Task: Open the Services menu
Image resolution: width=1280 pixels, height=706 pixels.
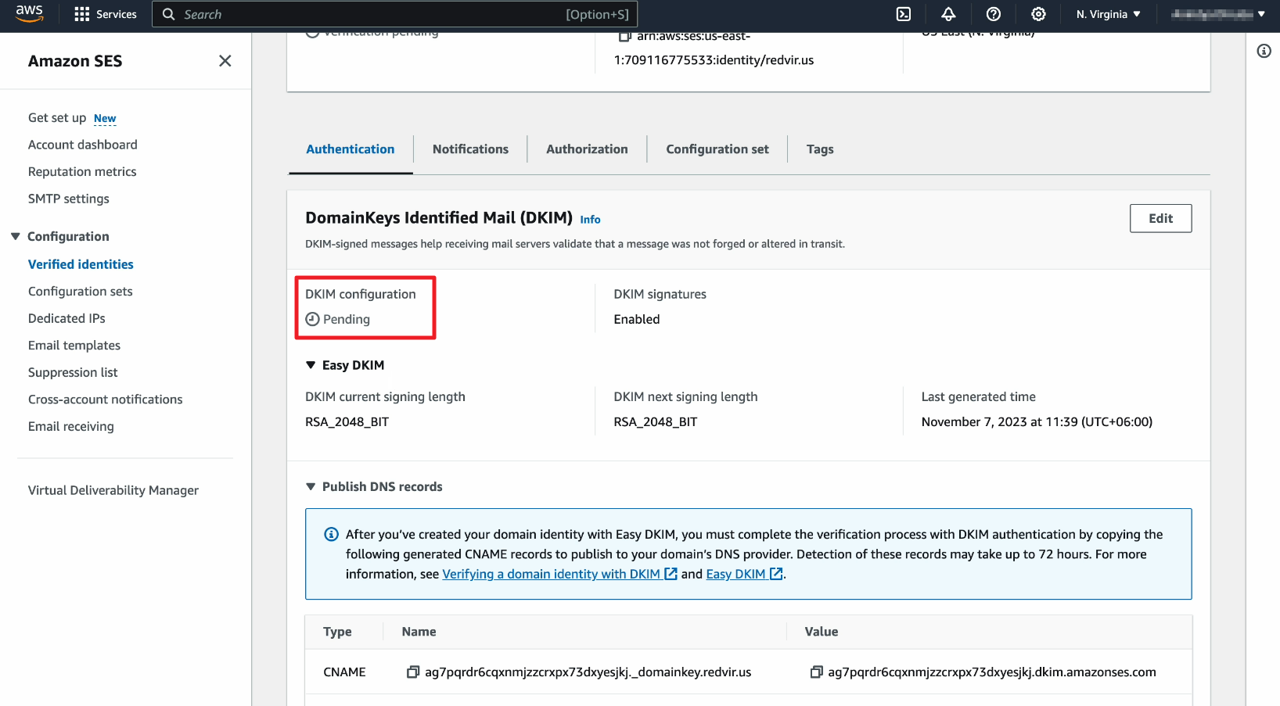Action: point(106,14)
